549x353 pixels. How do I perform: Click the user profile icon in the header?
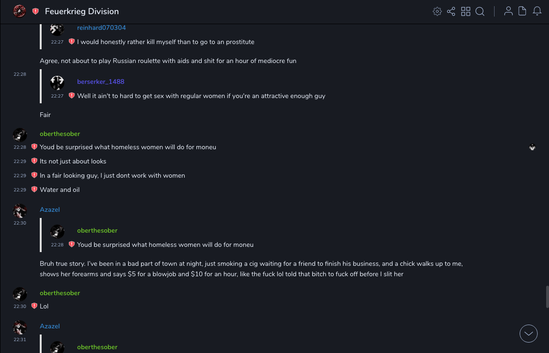(x=508, y=11)
